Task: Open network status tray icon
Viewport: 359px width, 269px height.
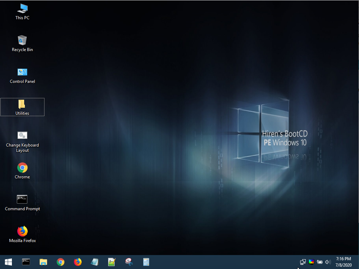Action: coord(303,262)
